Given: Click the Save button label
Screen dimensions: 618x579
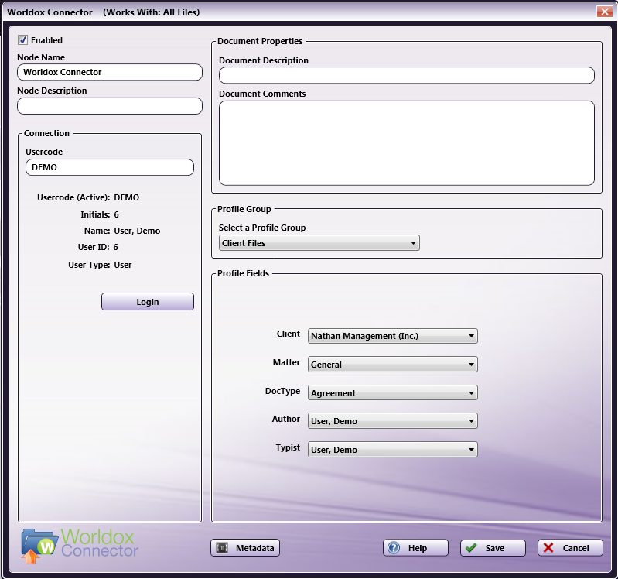Looking at the screenshot, I should tap(495, 548).
